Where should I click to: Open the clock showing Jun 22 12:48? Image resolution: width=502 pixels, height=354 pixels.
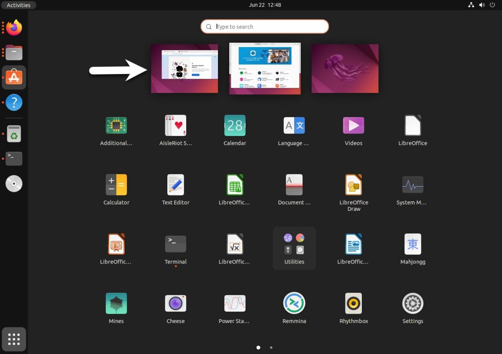tap(265, 5)
